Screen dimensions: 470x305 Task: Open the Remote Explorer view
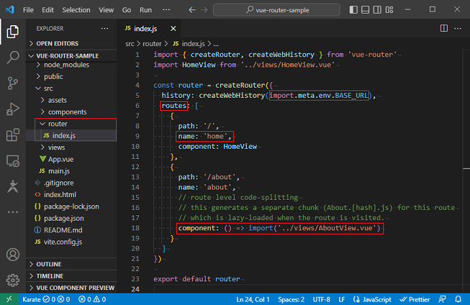(13, 161)
